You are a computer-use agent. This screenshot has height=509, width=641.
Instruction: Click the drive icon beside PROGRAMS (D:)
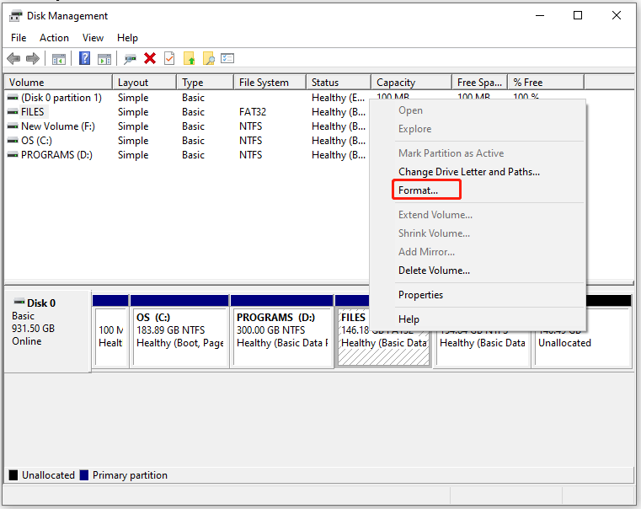click(x=13, y=155)
